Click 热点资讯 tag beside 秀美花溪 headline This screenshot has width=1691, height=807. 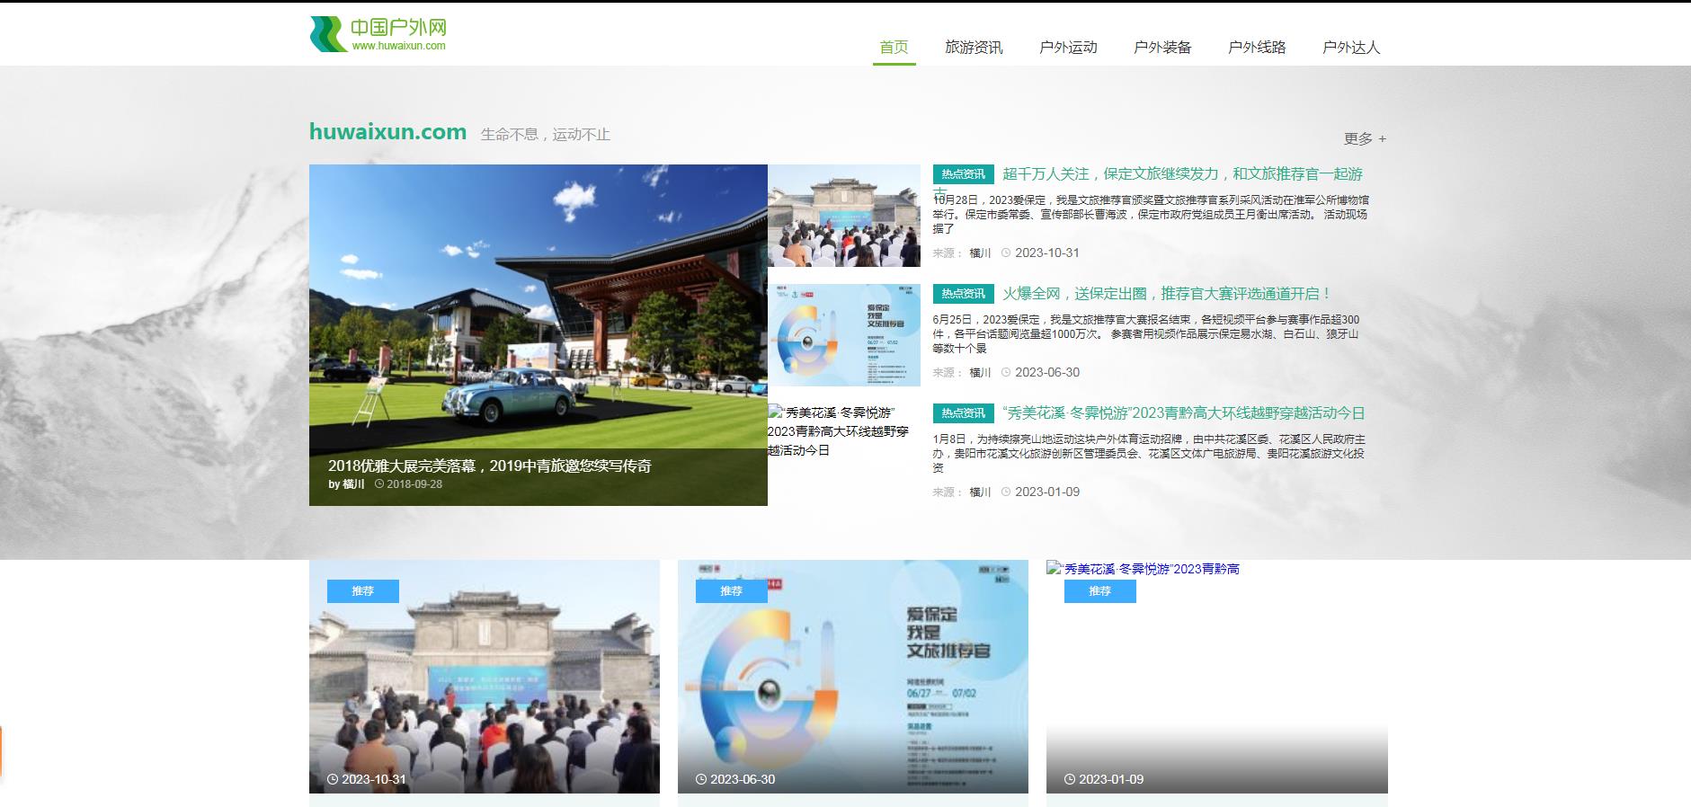coord(963,413)
